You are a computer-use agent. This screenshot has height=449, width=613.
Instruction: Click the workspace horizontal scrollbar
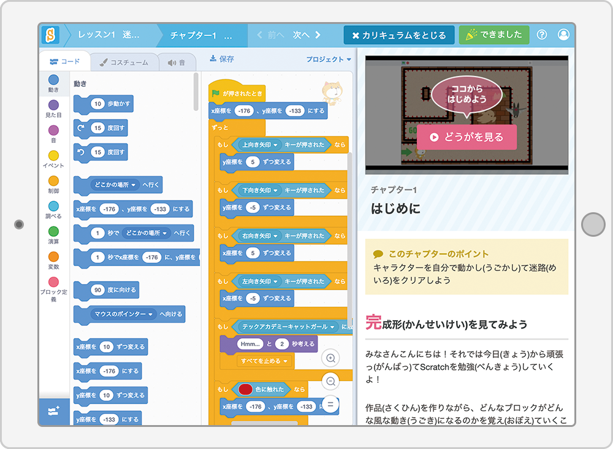pyautogui.click(x=264, y=423)
